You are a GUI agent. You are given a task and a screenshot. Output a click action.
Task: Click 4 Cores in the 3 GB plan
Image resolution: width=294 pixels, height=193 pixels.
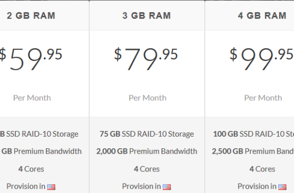(146, 169)
